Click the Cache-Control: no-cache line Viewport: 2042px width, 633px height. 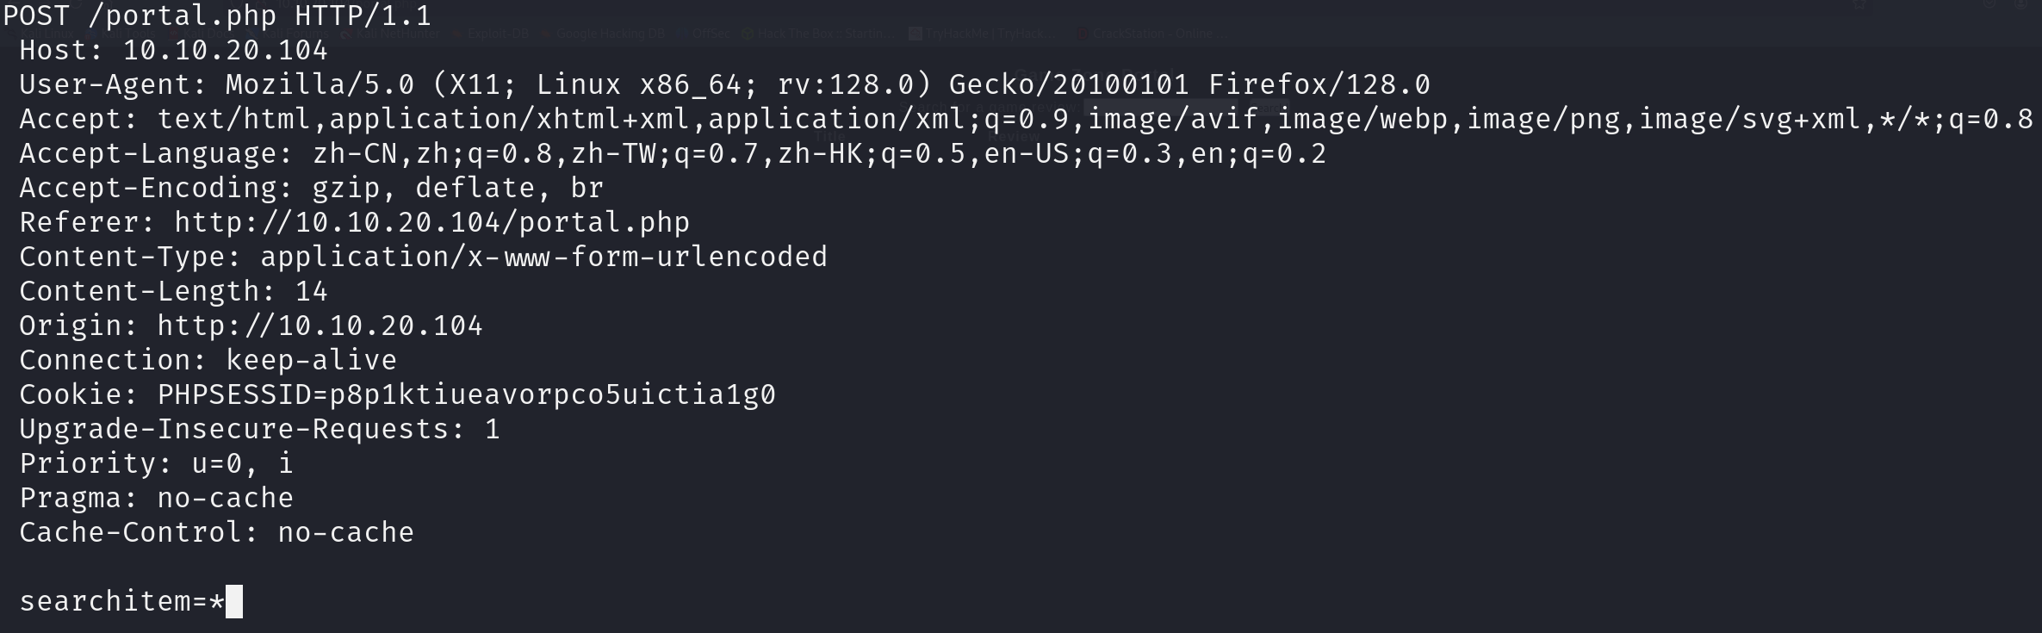point(216,533)
